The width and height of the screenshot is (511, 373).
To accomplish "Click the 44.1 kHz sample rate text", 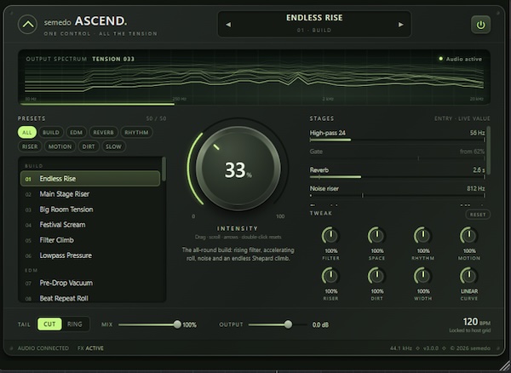I will coord(401,348).
